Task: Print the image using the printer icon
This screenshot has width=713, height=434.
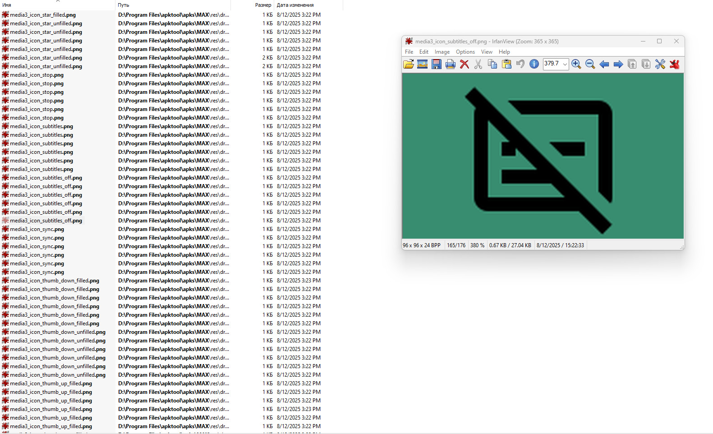Action: click(x=451, y=64)
